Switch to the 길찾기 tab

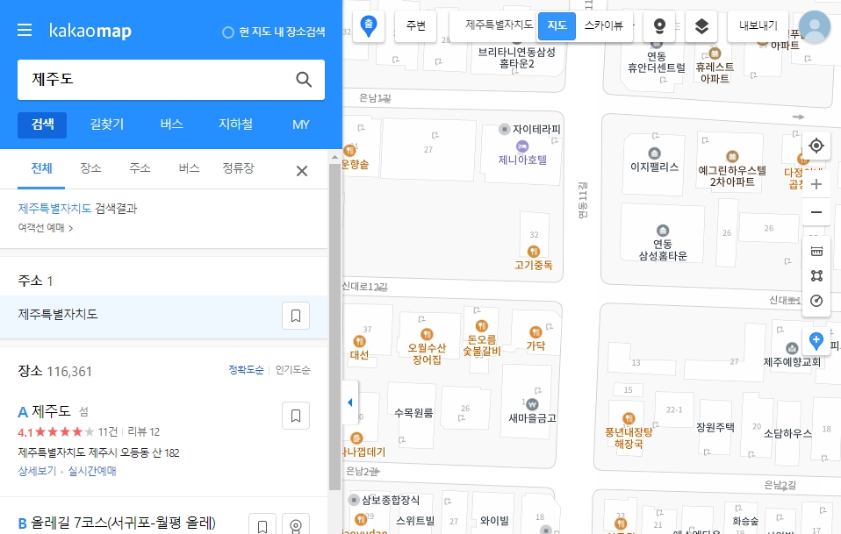click(107, 125)
